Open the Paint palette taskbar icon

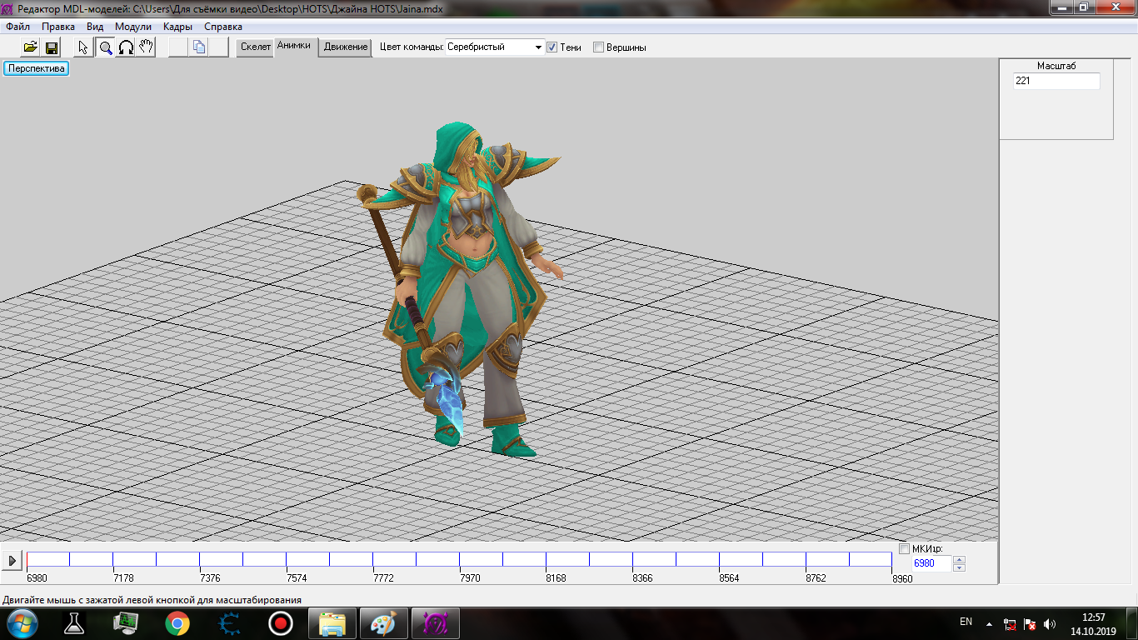[x=384, y=623]
